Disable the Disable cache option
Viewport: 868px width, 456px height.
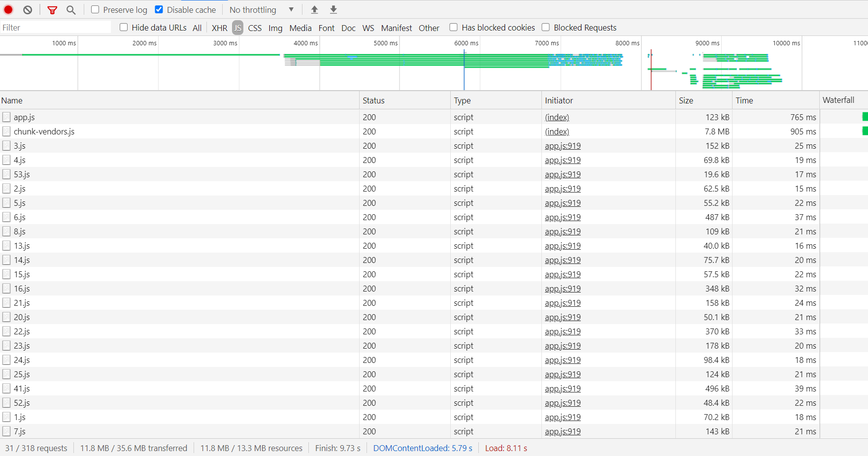[159, 9]
